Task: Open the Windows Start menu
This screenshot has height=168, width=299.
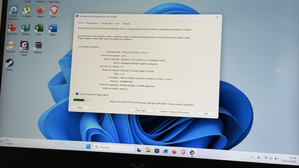Action: point(88,146)
